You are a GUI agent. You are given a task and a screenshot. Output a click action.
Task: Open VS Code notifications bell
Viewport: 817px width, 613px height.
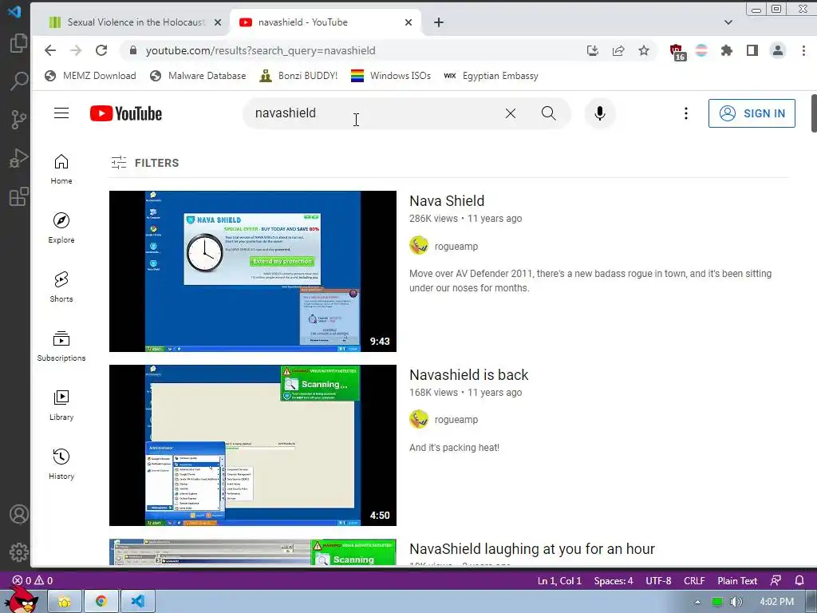pyautogui.click(x=799, y=580)
